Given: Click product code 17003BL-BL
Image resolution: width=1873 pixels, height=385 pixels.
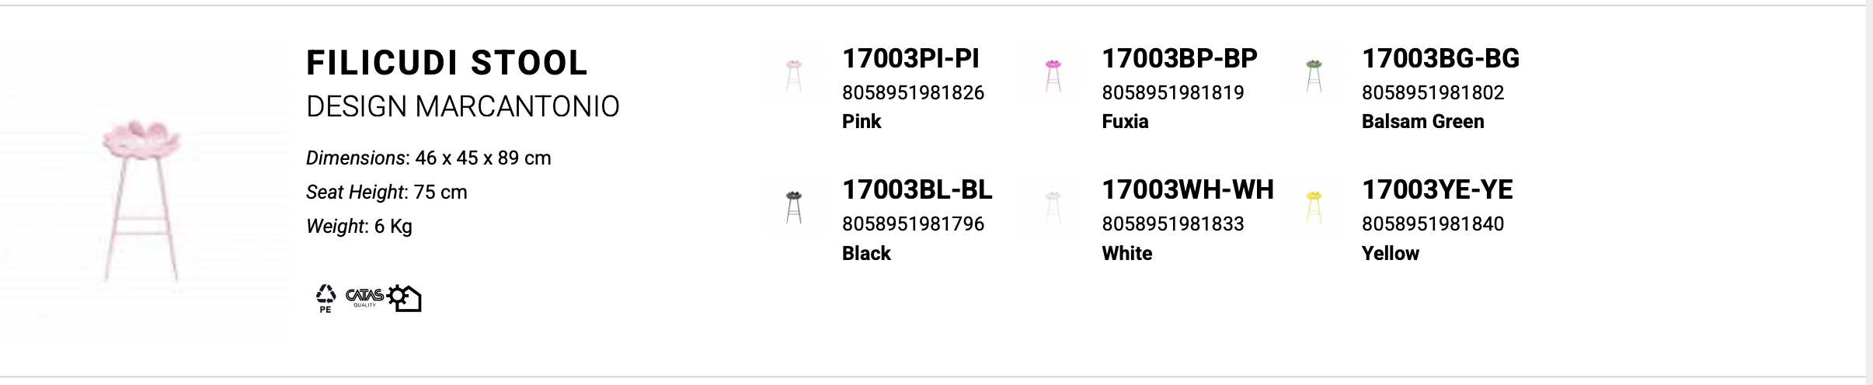Looking at the screenshot, I should 917,189.
